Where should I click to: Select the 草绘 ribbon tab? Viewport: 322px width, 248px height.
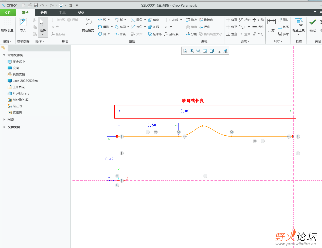(x=25, y=13)
